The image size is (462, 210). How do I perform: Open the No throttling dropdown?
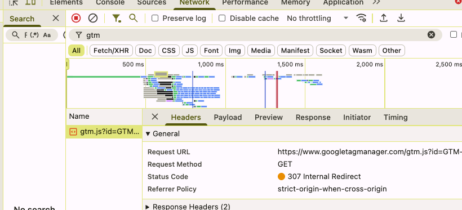[318, 18]
